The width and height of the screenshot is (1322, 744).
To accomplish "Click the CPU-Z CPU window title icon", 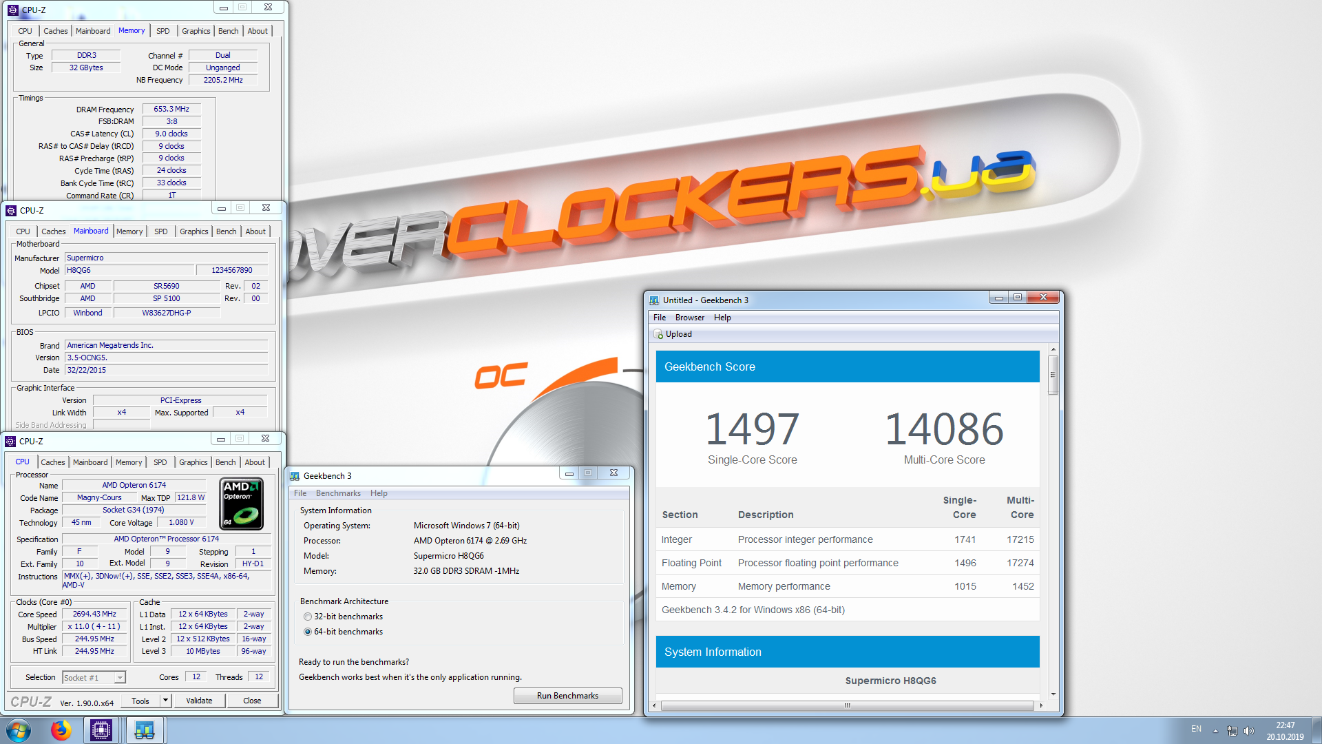I will point(10,442).
